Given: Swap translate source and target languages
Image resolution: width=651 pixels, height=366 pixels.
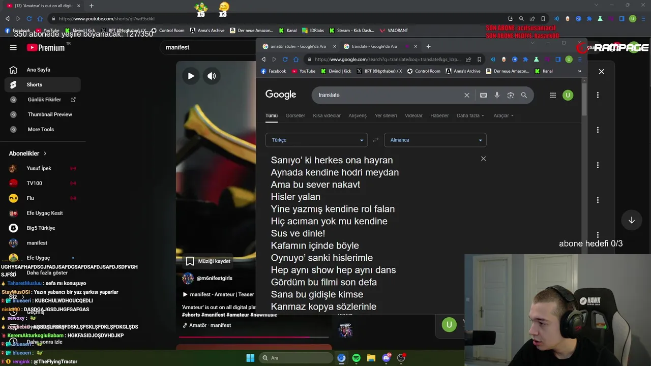Looking at the screenshot, I should (375, 140).
